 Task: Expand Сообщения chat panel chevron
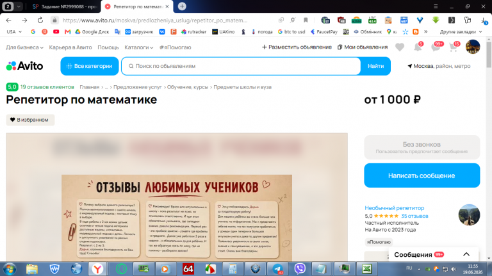tap(466, 254)
